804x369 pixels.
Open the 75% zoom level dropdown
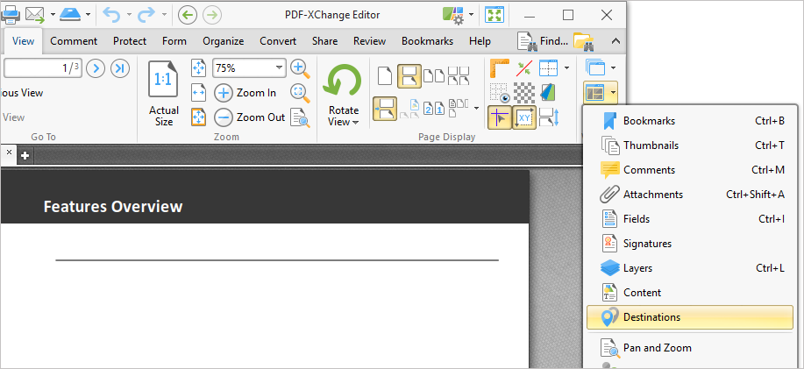280,67
